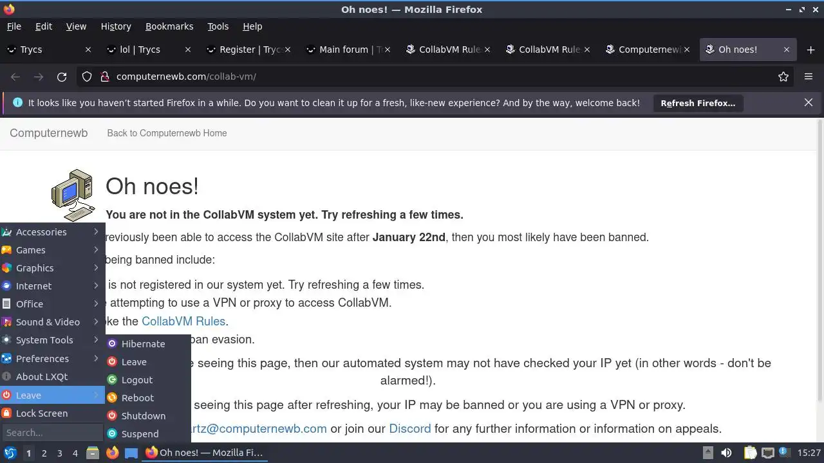The image size is (824, 463).
Task: Expand the Office submenu
Action: (x=52, y=304)
